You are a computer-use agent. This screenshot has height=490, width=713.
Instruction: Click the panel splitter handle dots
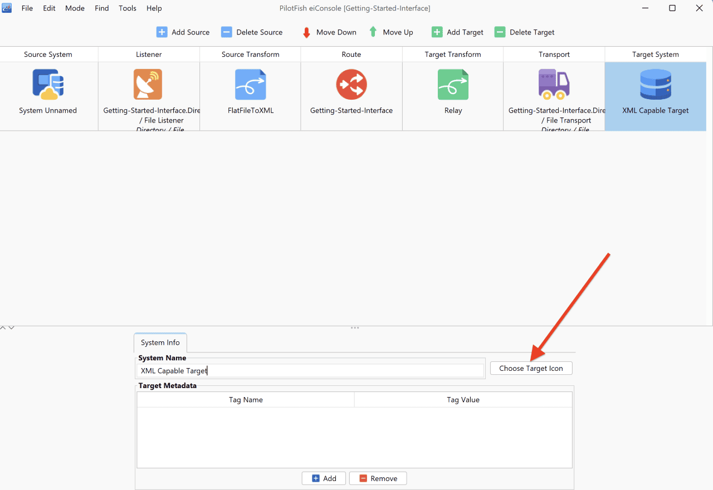pos(355,328)
